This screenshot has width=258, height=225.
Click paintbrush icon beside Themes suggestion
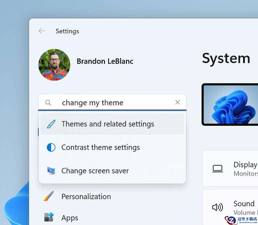point(51,124)
